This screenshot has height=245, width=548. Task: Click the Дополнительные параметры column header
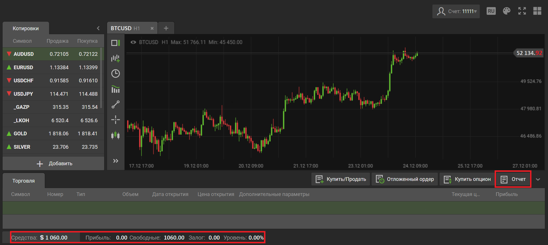click(274, 194)
